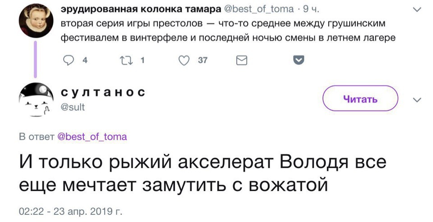Screen dimensions: 433x222
Task: Click the tweet text about игры престолов
Action: [x=226, y=31]
